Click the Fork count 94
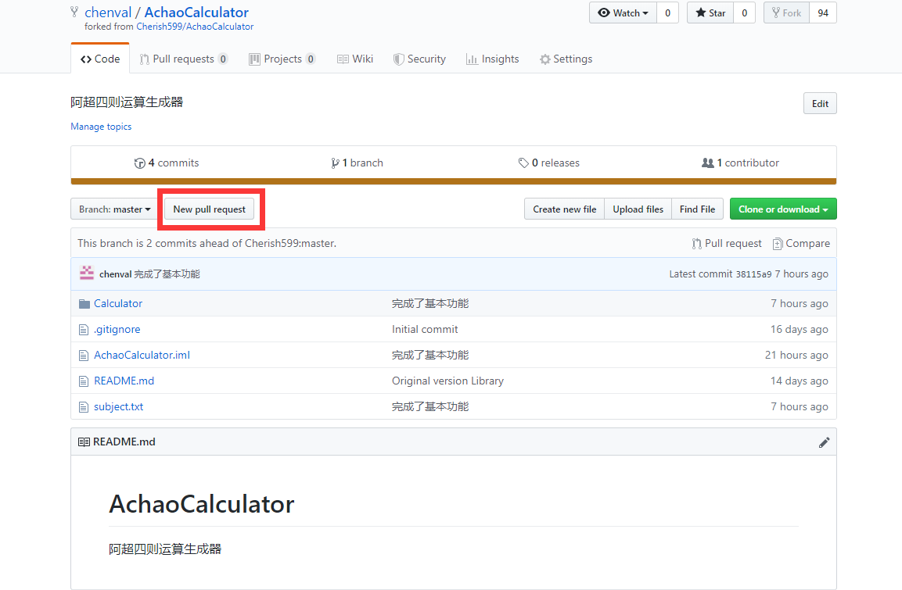The image size is (902, 590). (x=823, y=13)
